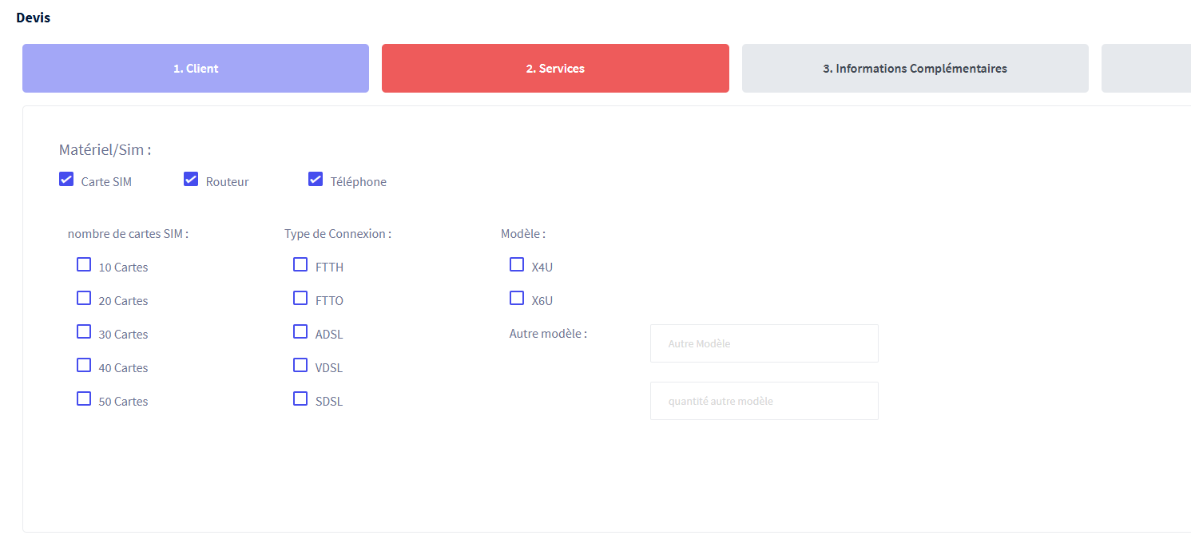Check the X6U model checkbox
This screenshot has width=1191, height=551.
click(x=517, y=298)
